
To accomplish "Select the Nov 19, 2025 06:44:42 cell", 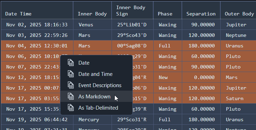I will coord(37,119).
